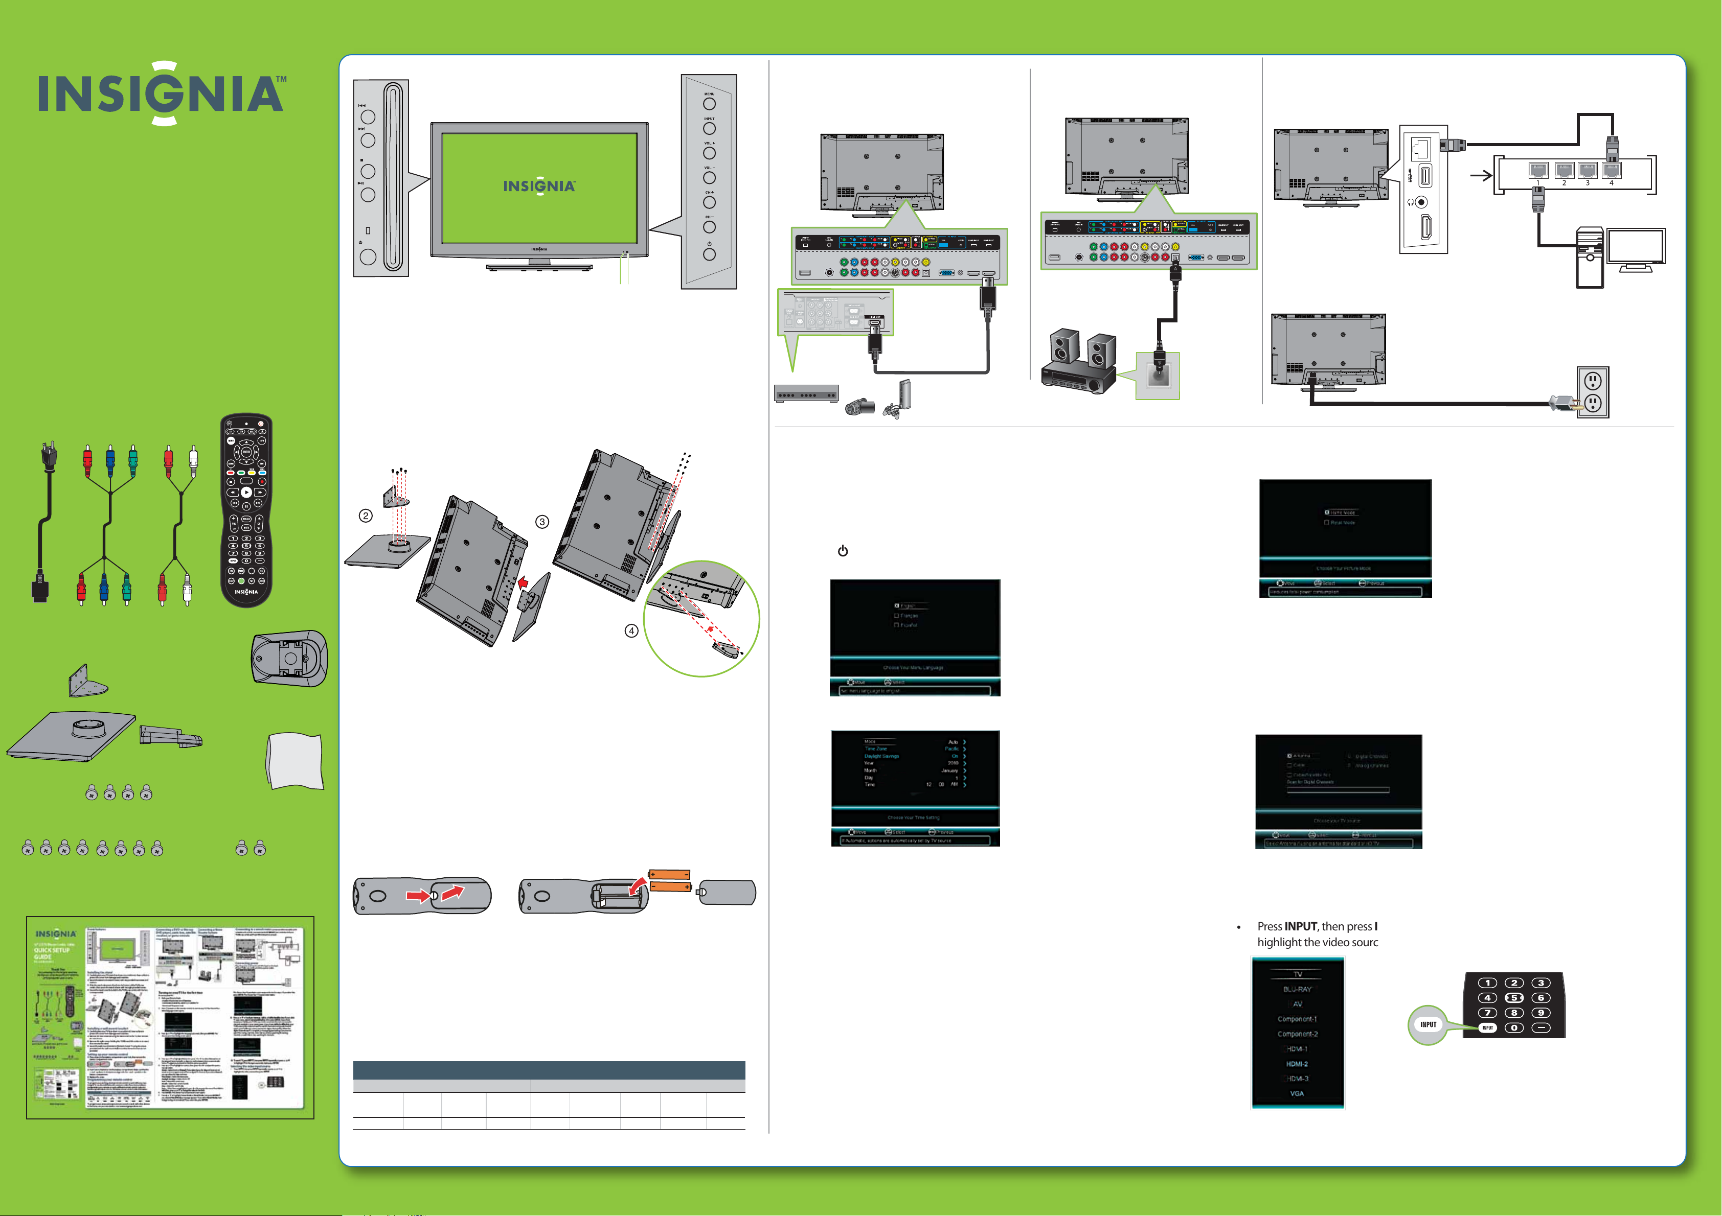
Task: Expand the Day arrow in time settings
Action: (964, 778)
